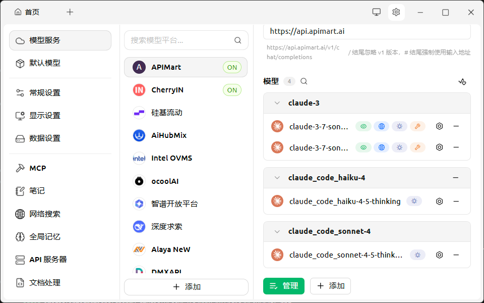
Task: Open 显示设置 section
Action: [x=60, y=116]
